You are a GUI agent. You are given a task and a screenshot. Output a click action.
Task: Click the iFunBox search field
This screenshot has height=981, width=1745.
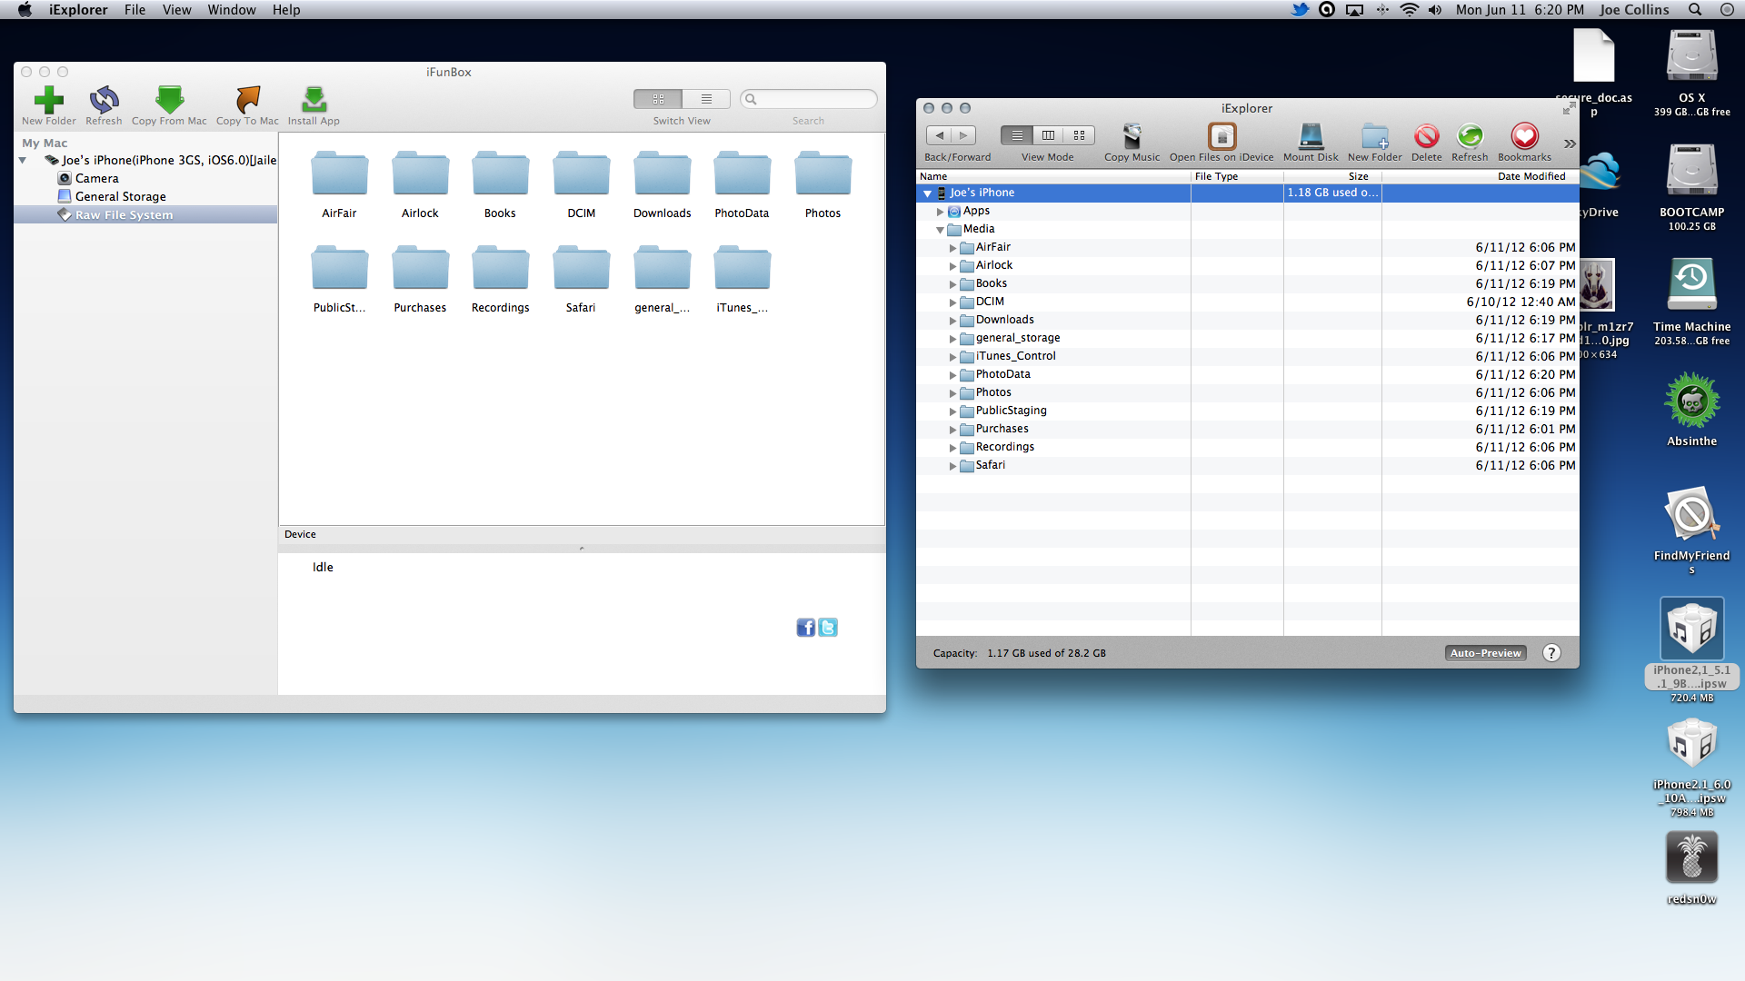tap(813, 99)
